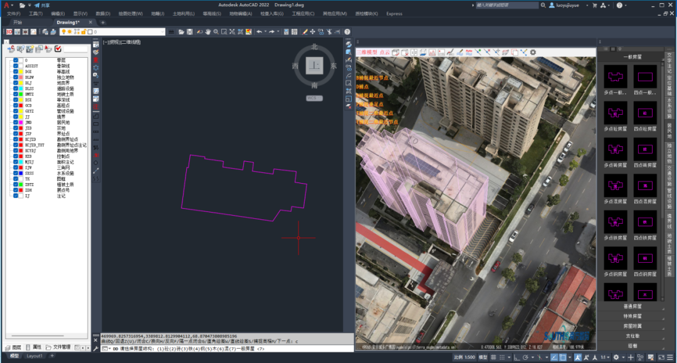This screenshot has height=363, width=677.
Task: Toggle the ZJ layer checkbox
Action: (x=16, y=196)
